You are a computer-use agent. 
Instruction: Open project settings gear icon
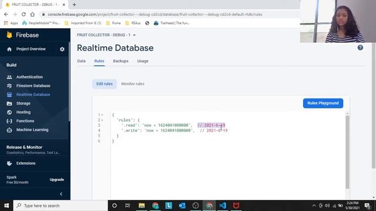[62, 49]
